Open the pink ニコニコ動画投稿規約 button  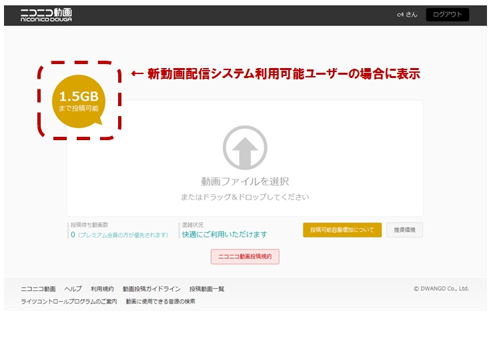pyautogui.click(x=245, y=256)
